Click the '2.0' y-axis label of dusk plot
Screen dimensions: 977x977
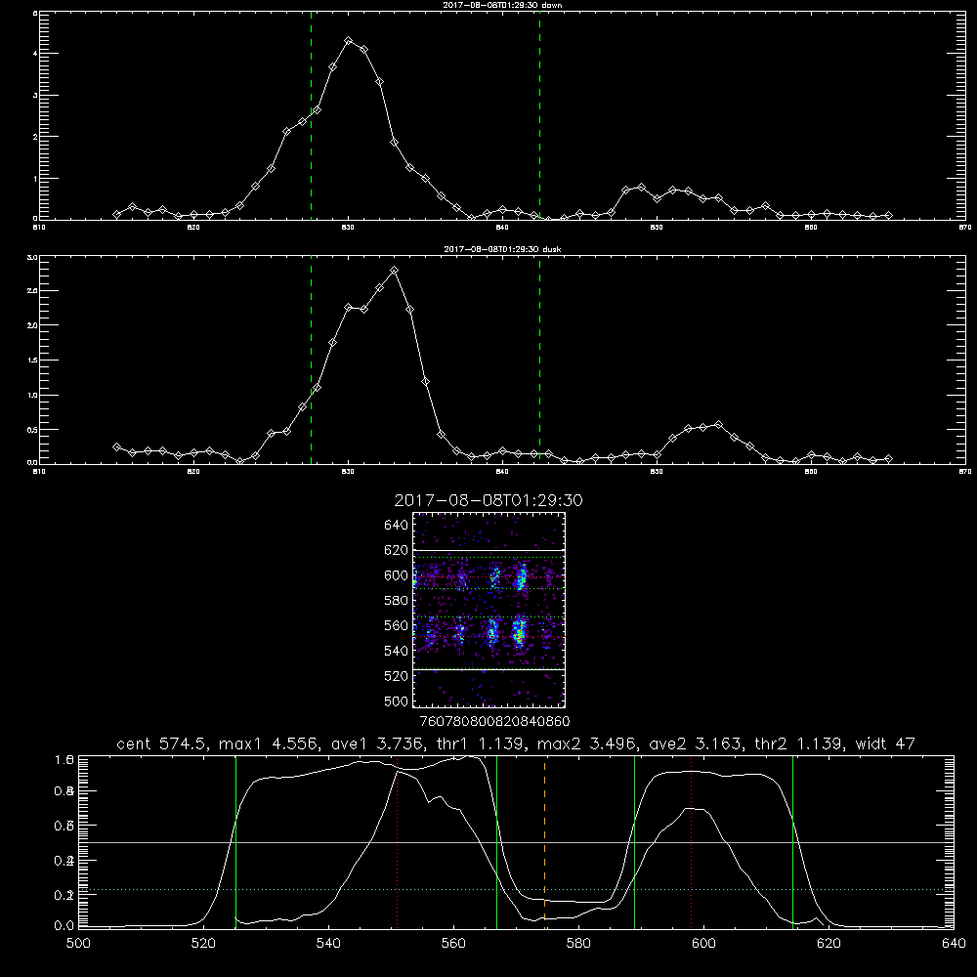tap(33, 325)
